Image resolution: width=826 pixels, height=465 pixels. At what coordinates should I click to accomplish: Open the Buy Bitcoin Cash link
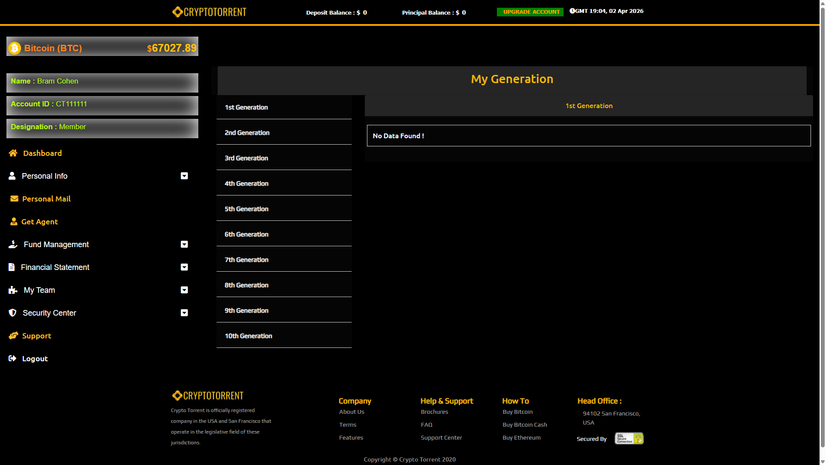point(524,425)
